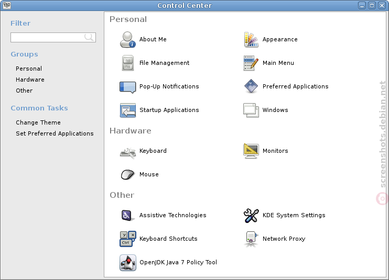Launch the Pop-Up Notifications icon
This screenshot has width=389, height=280.
click(127, 87)
